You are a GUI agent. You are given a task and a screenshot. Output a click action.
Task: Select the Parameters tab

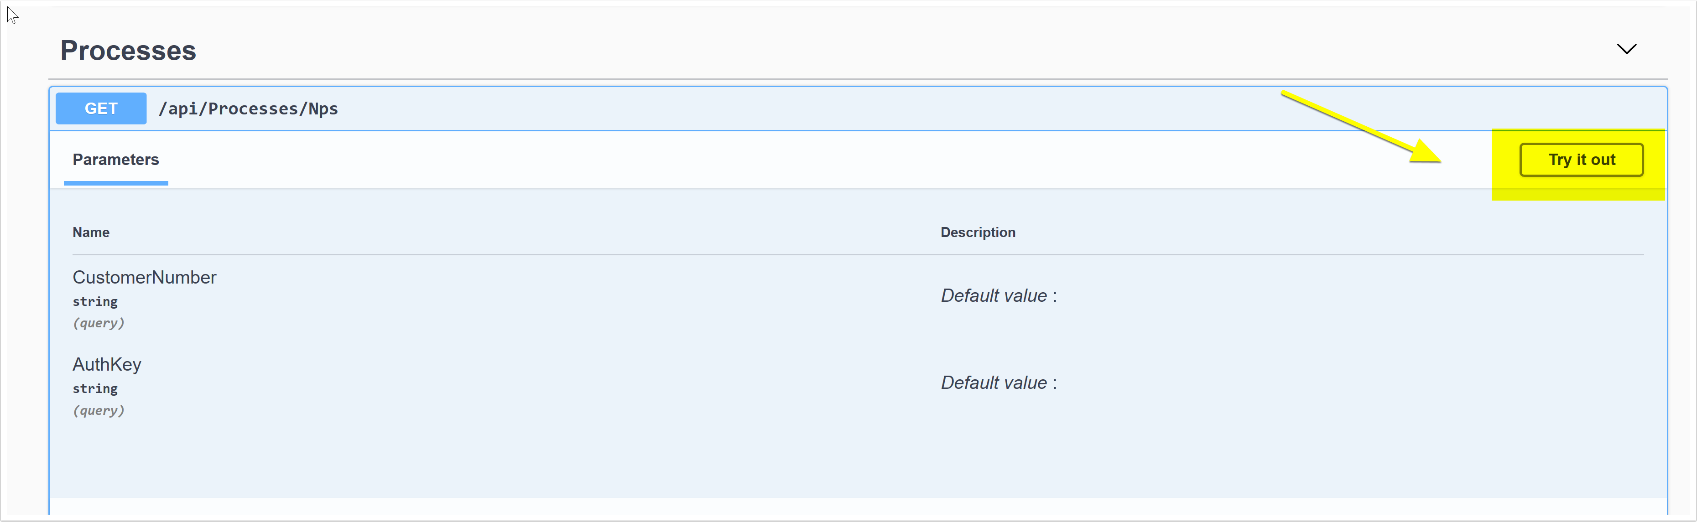116,160
